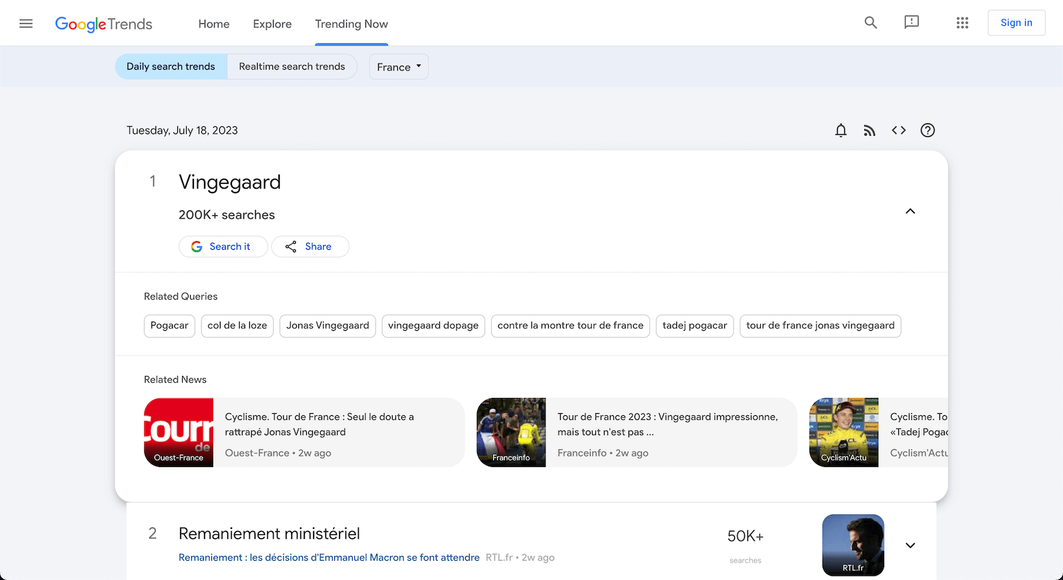
Task: Go to the Home tab
Action: click(x=214, y=24)
